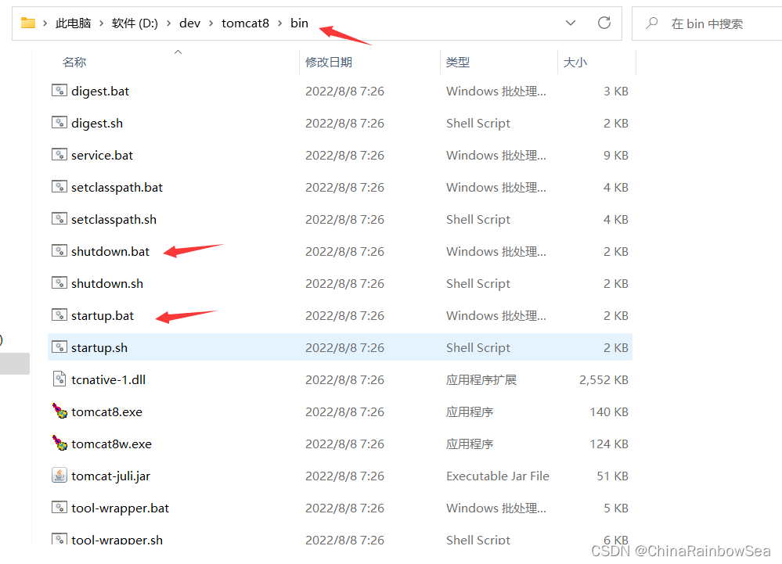
Task: Refresh the bin folder view
Action: click(604, 23)
